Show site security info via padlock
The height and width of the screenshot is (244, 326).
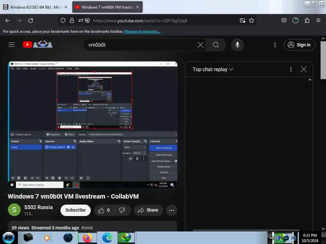[x=72, y=20]
